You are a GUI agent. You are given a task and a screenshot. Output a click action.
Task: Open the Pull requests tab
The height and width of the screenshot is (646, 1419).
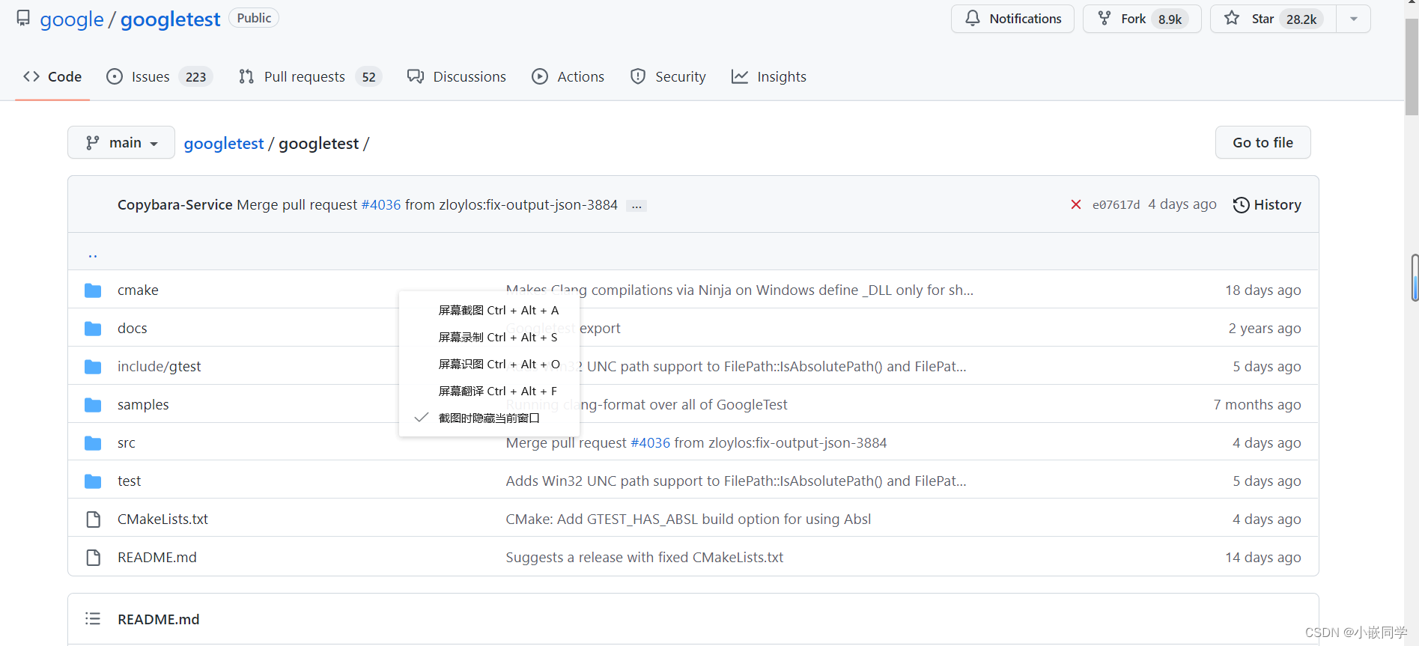tap(310, 76)
